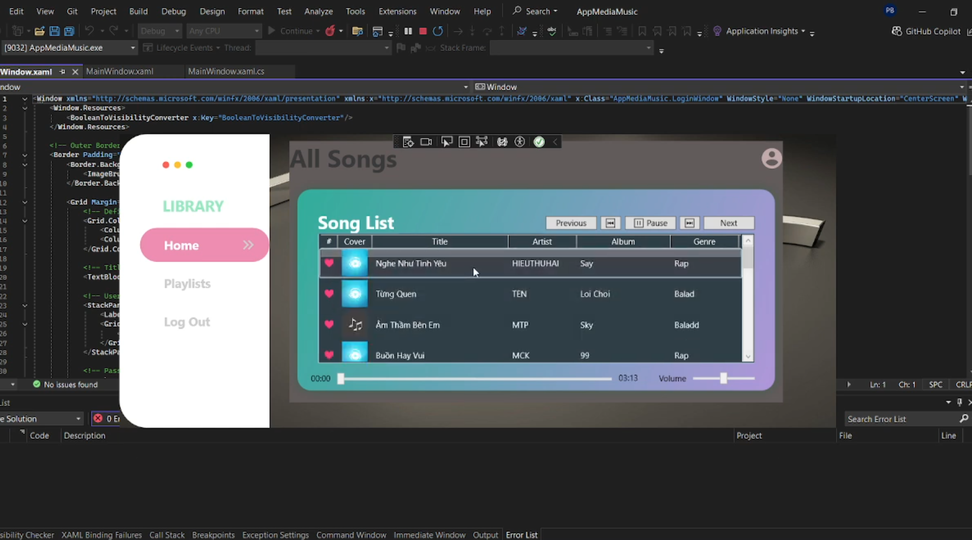Image resolution: width=972 pixels, height=540 pixels.
Task: Switch to the MainWindow.xaml.cs tab
Action: (x=226, y=71)
